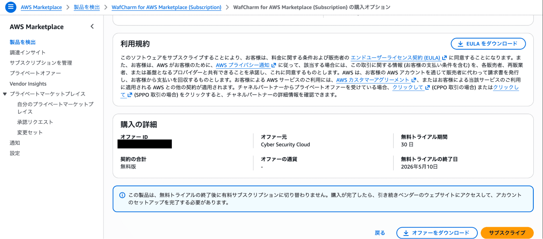Click the info icon in the notice banner
The height and width of the screenshot is (239, 543).
122,195
